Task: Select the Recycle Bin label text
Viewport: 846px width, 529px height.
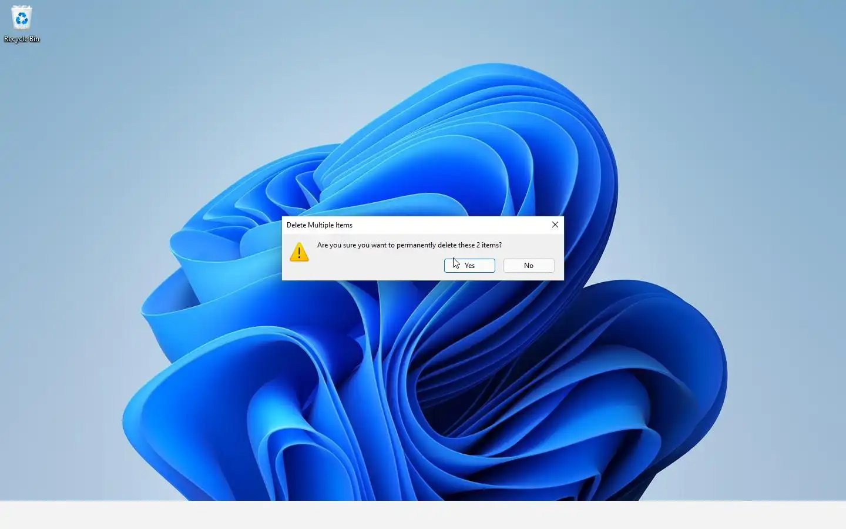Action: (x=22, y=39)
